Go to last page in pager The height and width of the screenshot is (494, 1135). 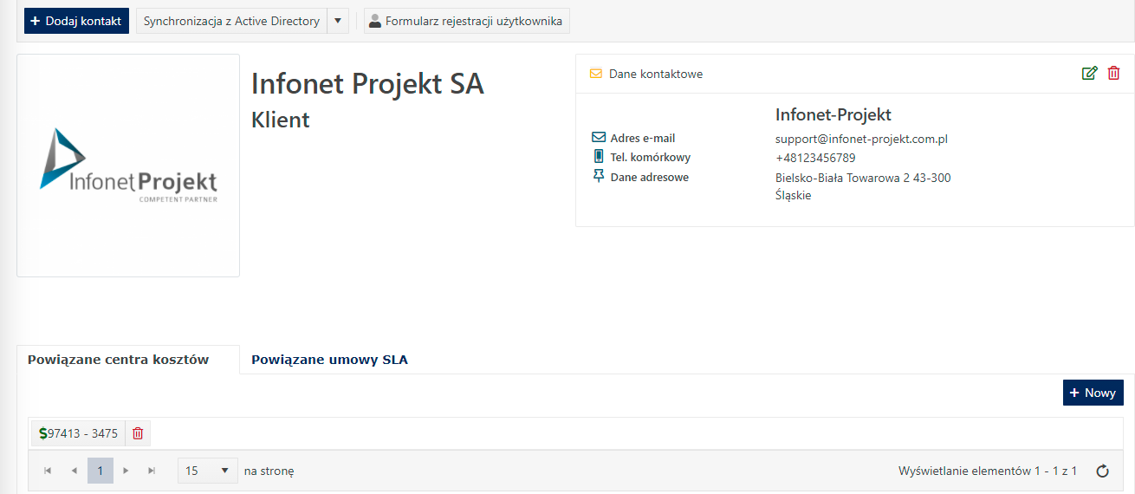tap(152, 471)
